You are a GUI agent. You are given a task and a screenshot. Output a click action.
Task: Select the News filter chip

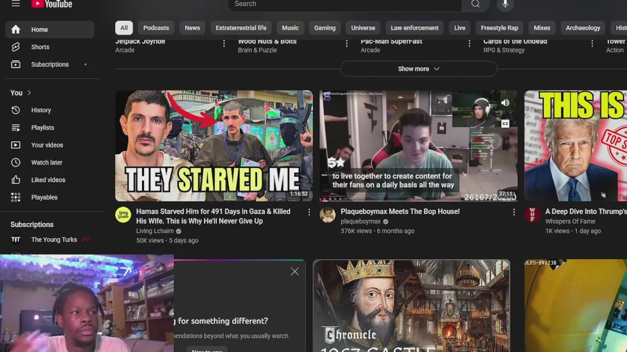[192, 28]
